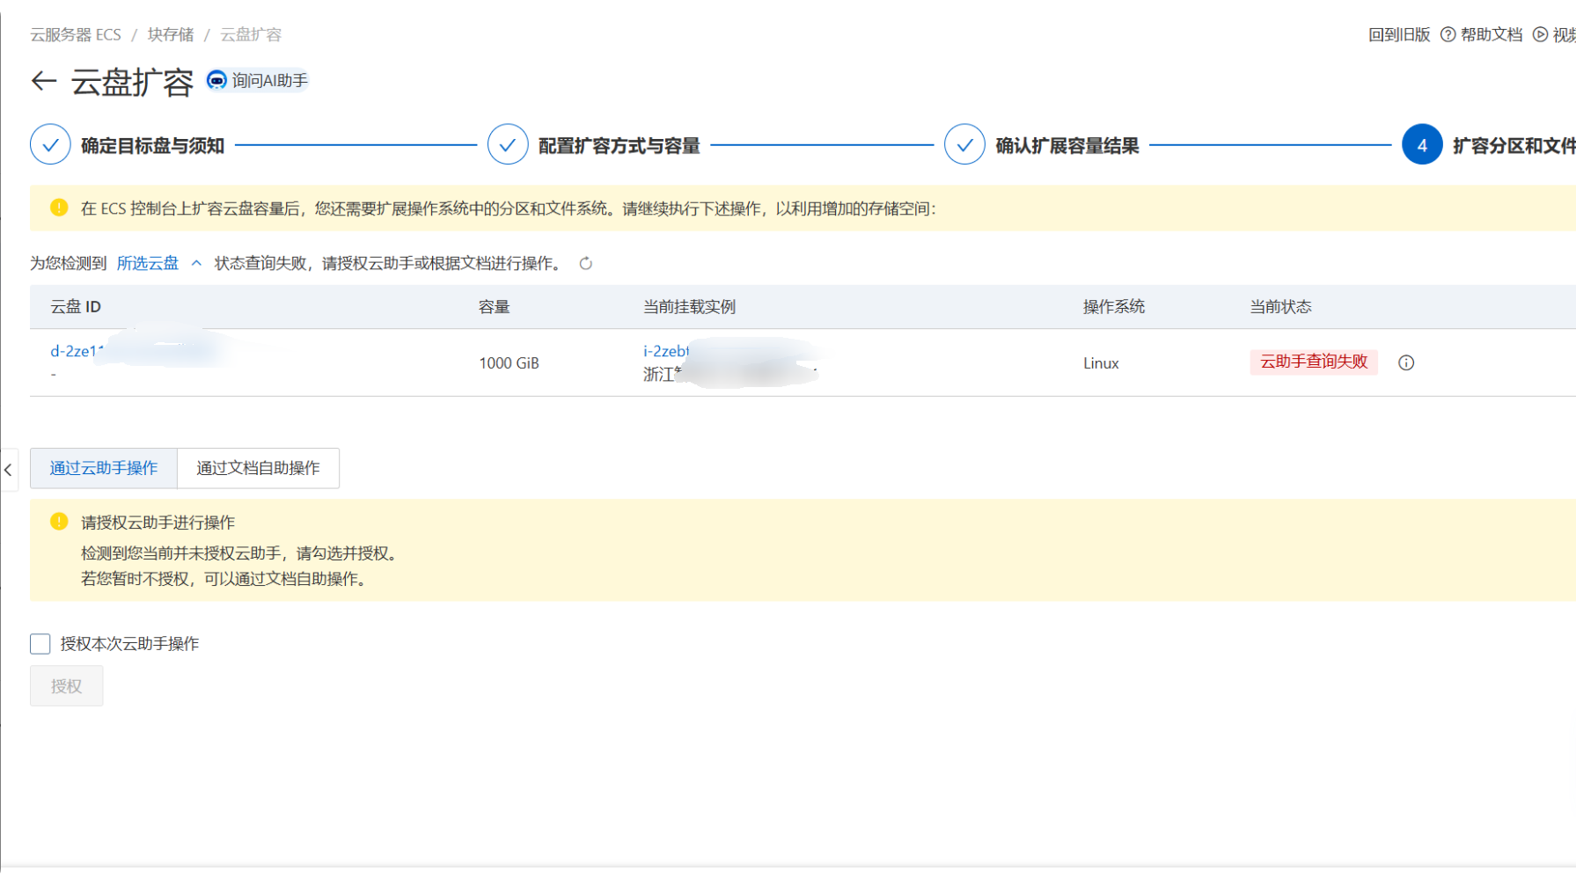
Task: Open disk ID link d-2ze1
Action: (77, 351)
